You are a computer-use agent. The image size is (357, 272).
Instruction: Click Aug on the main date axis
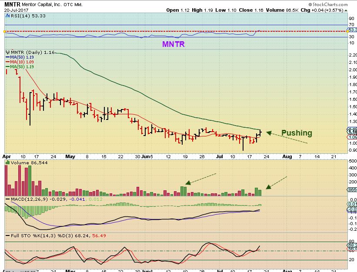pos(287,157)
